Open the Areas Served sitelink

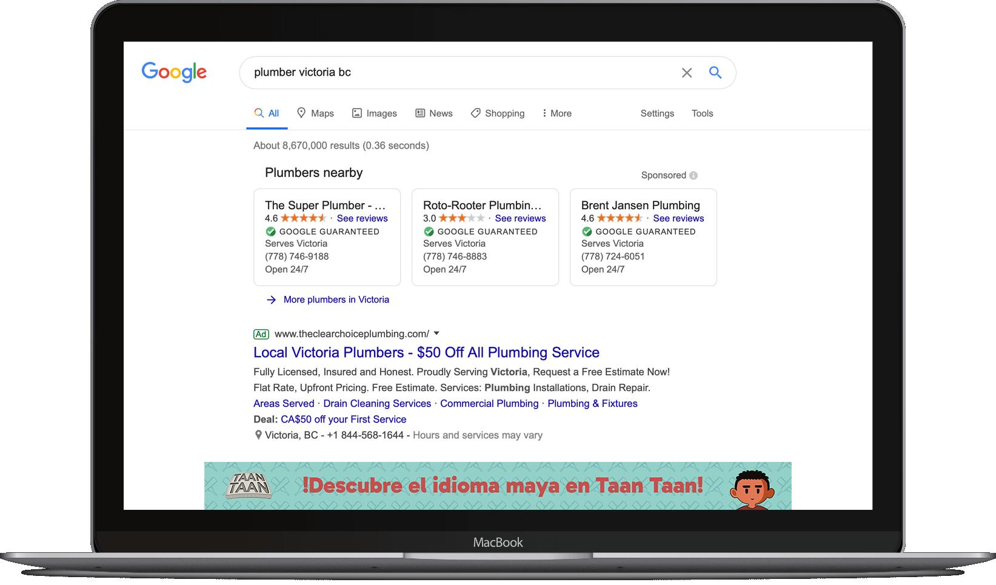tap(284, 404)
